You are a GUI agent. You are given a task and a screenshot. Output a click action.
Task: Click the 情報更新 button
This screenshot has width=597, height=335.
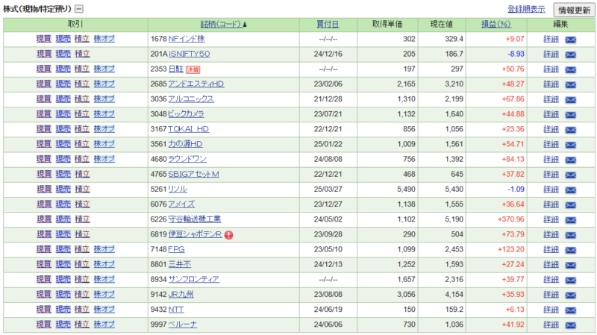tap(574, 10)
